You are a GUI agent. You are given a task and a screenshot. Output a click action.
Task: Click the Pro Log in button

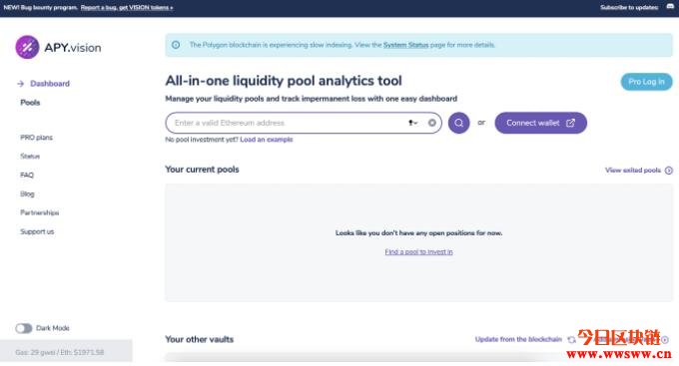pos(646,82)
